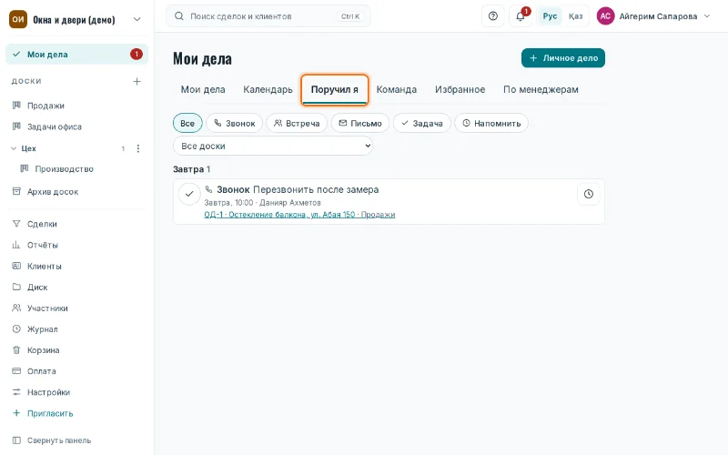Click the Участники people icon
The image size is (728, 455).
[x=16, y=308]
